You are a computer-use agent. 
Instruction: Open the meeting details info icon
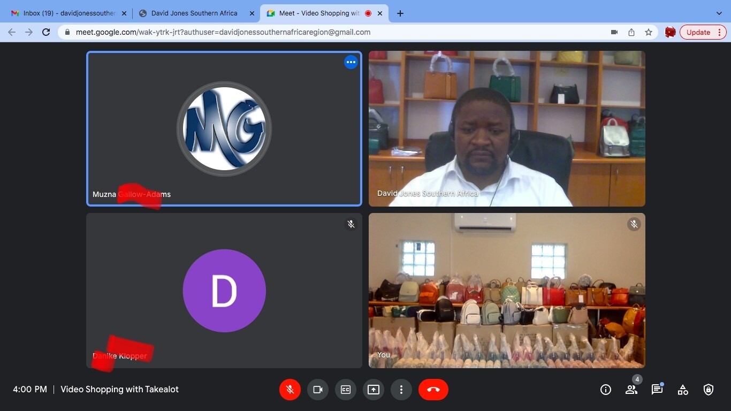click(606, 390)
